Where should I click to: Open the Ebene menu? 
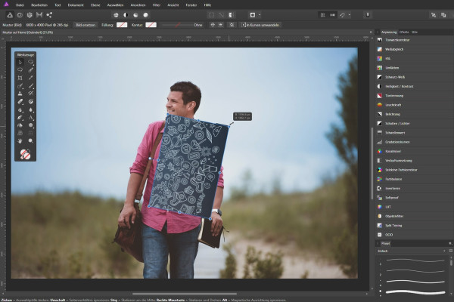(95, 5)
